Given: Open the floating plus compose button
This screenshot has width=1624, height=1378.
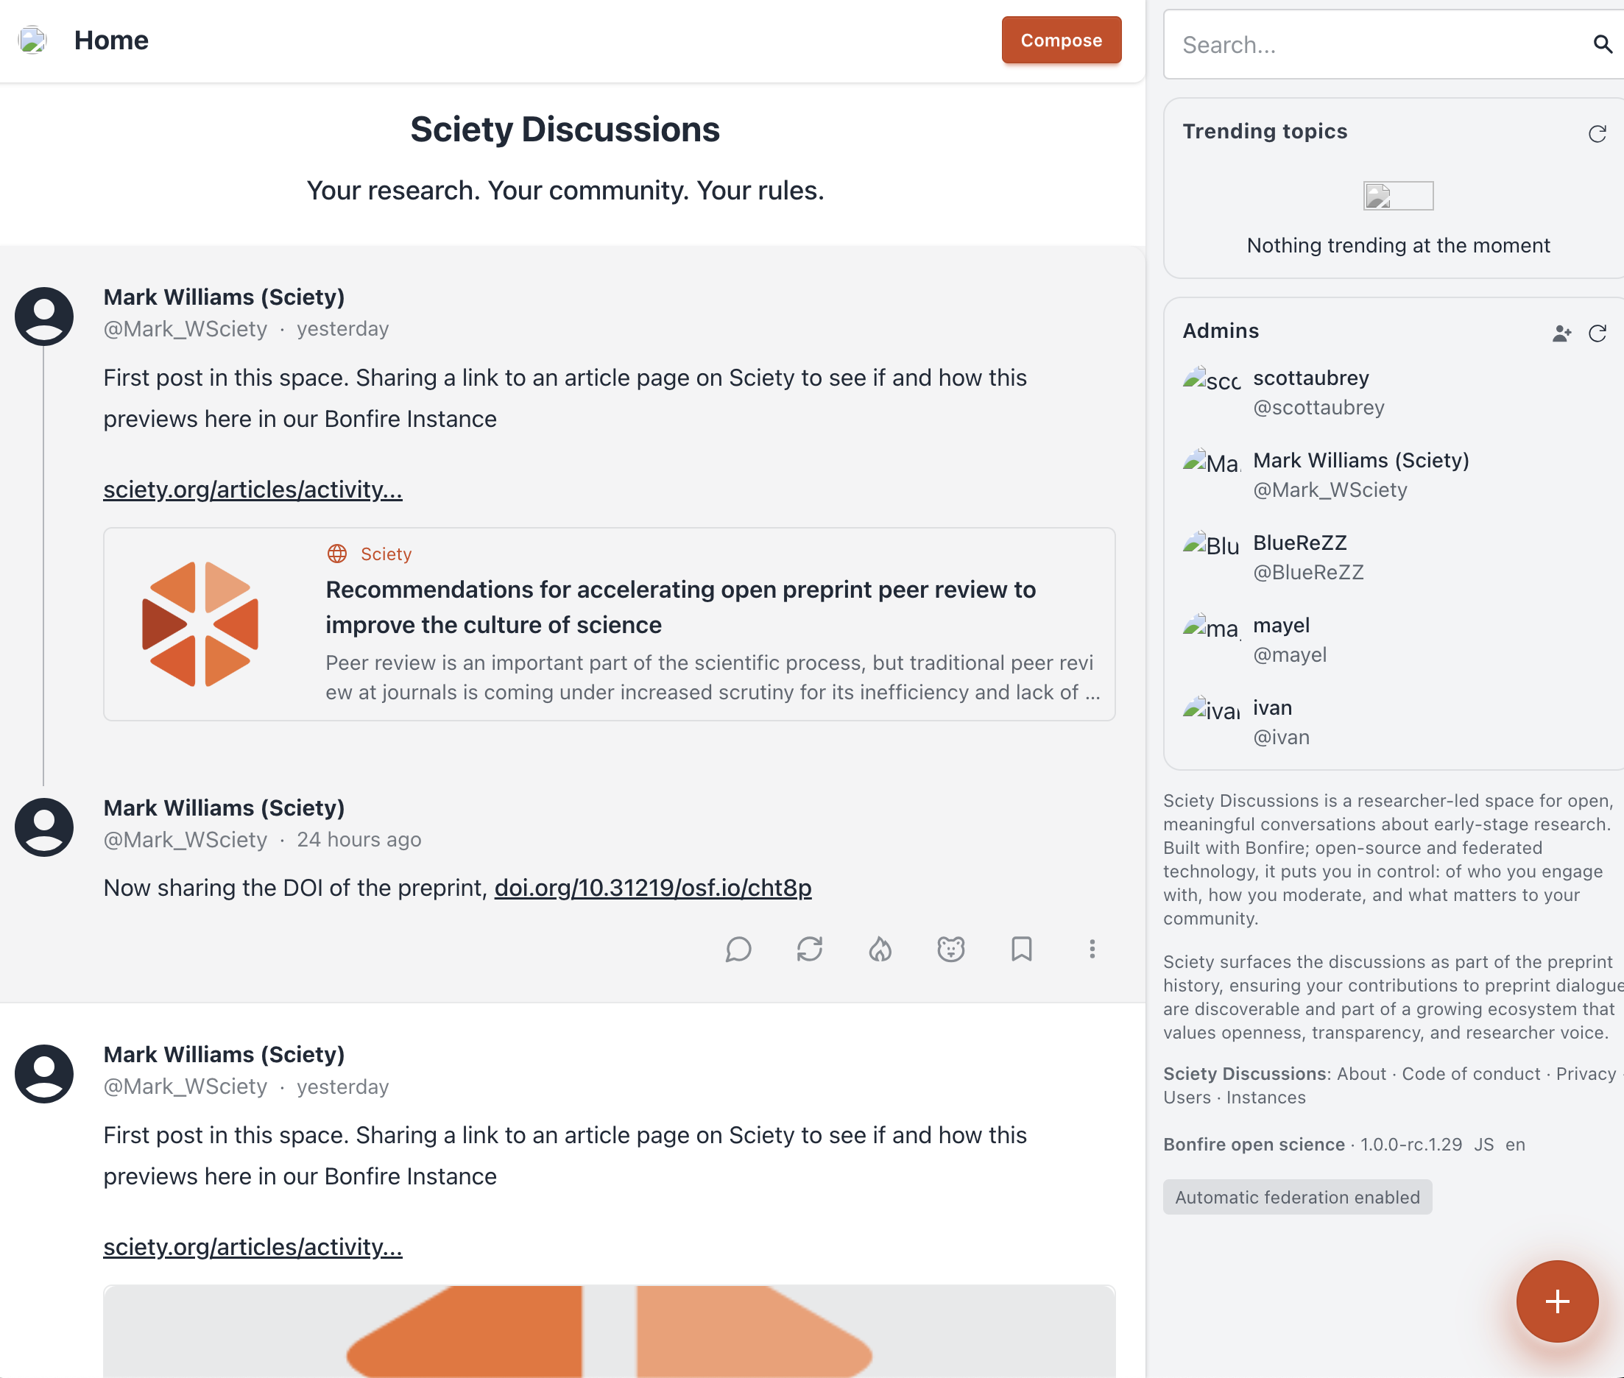Looking at the screenshot, I should click(x=1556, y=1301).
